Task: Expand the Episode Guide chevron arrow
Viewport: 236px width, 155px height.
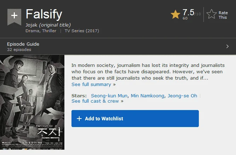Action: (227, 46)
